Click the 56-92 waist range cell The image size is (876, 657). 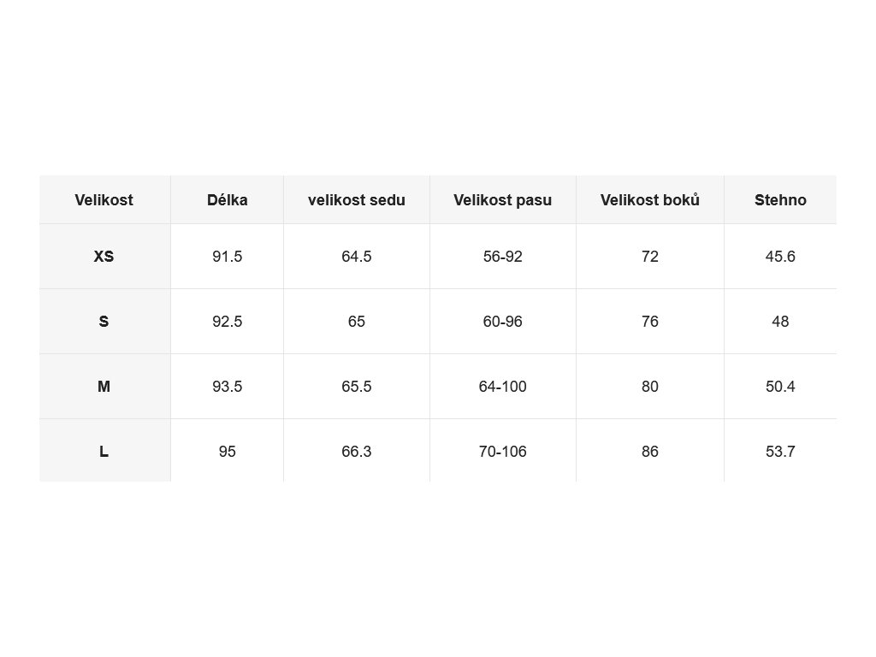pyautogui.click(x=503, y=257)
